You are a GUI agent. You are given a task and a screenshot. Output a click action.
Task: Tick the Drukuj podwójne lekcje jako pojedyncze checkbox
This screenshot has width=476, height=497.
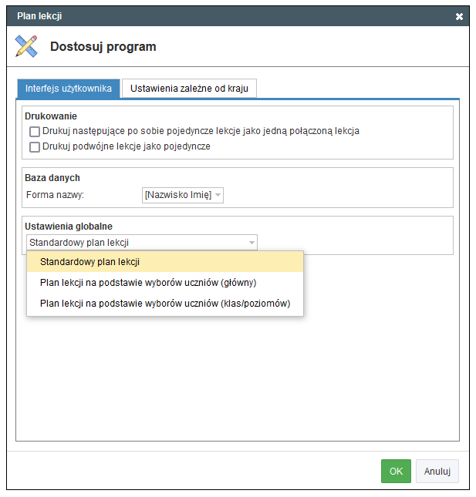click(x=35, y=146)
